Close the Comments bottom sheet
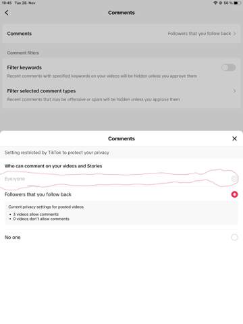 (x=234, y=138)
